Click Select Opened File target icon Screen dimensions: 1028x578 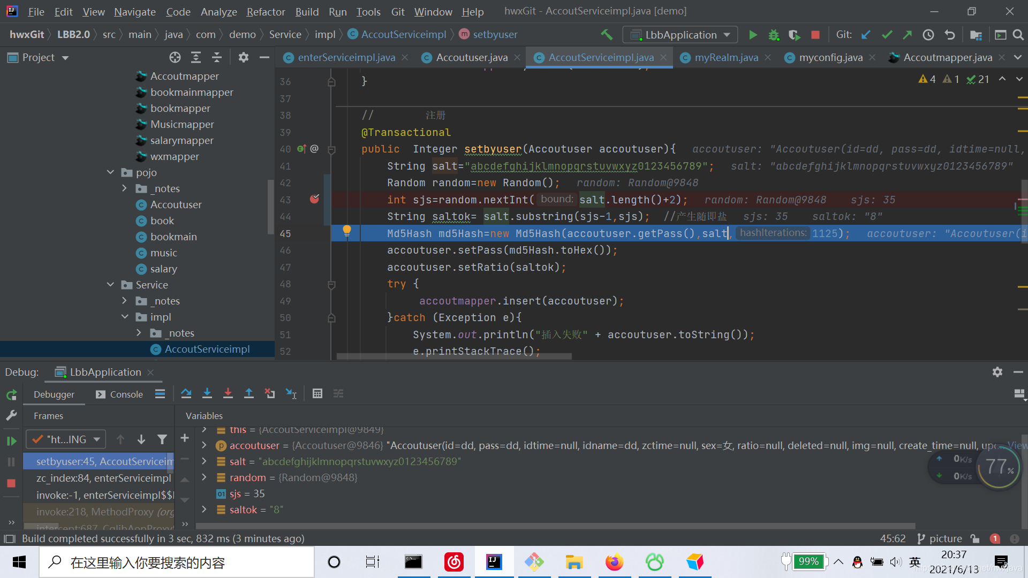[175, 57]
